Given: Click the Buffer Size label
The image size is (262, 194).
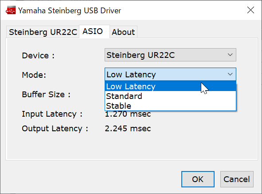Looking at the screenshot, I should click(46, 95).
